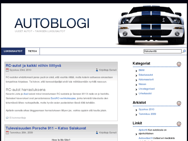Click the round icon beside Kategoriat heading
This screenshot has height=141, width=188.
coord(179,64)
